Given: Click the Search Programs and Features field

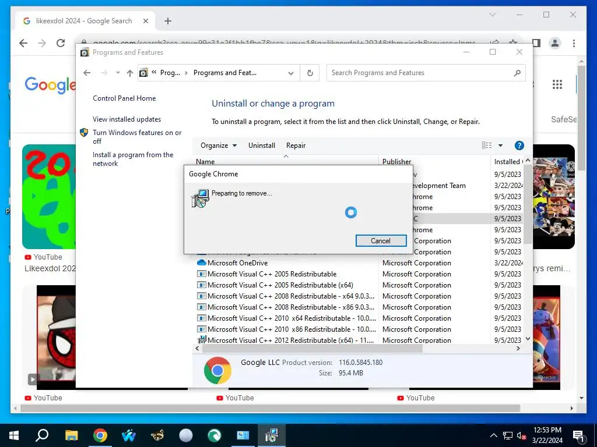Looking at the screenshot, I should tap(426, 73).
